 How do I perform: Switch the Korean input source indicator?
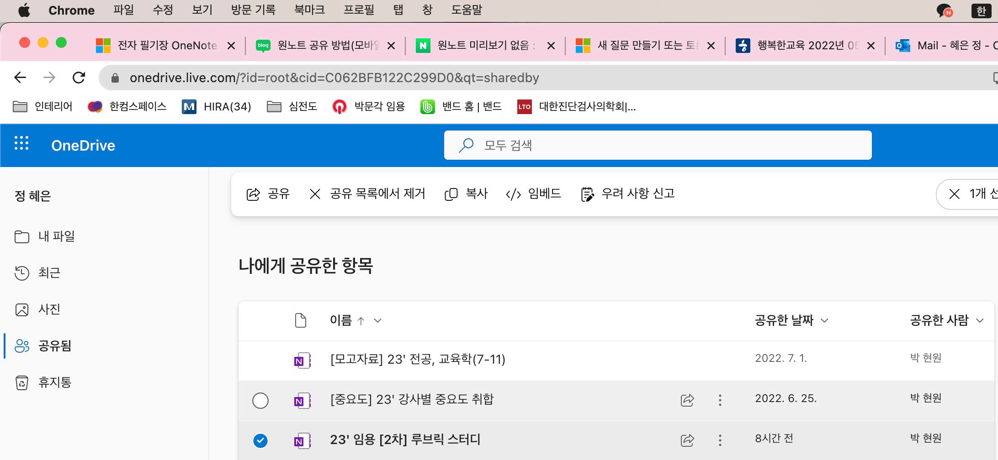(x=981, y=10)
